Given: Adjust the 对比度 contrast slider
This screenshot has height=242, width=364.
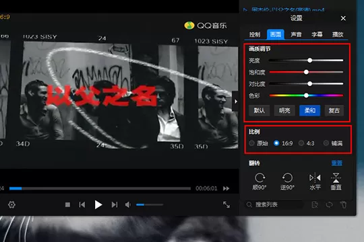Looking at the screenshot, I should point(306,83).
